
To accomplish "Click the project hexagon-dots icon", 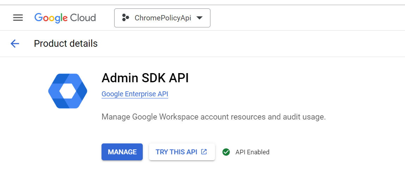I will tap(125, 18).
